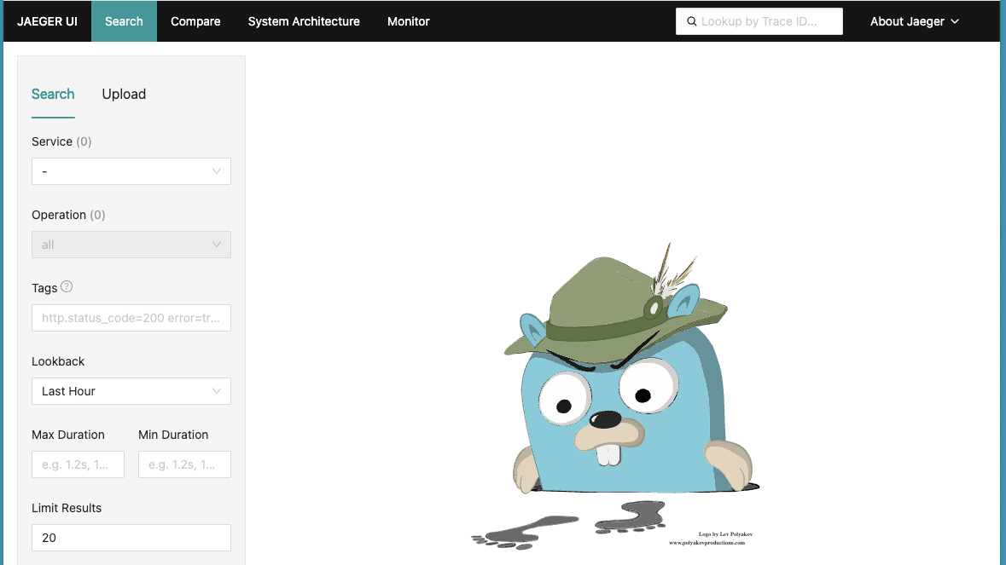Click the magnifier icon in trace lookup
This screenshot has height=565, width=1006.
tap(692, 21)
